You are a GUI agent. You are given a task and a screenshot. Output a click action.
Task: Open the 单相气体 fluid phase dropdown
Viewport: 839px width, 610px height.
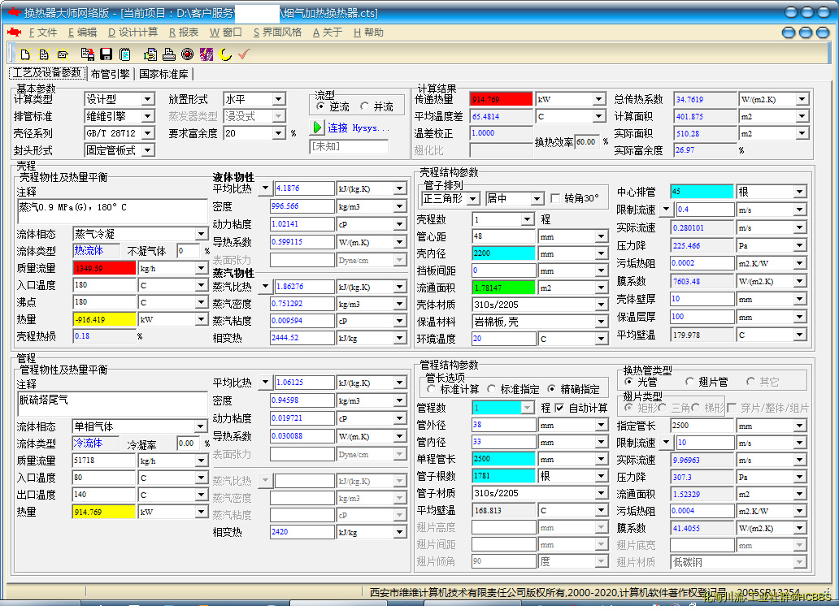coord(201,426)
